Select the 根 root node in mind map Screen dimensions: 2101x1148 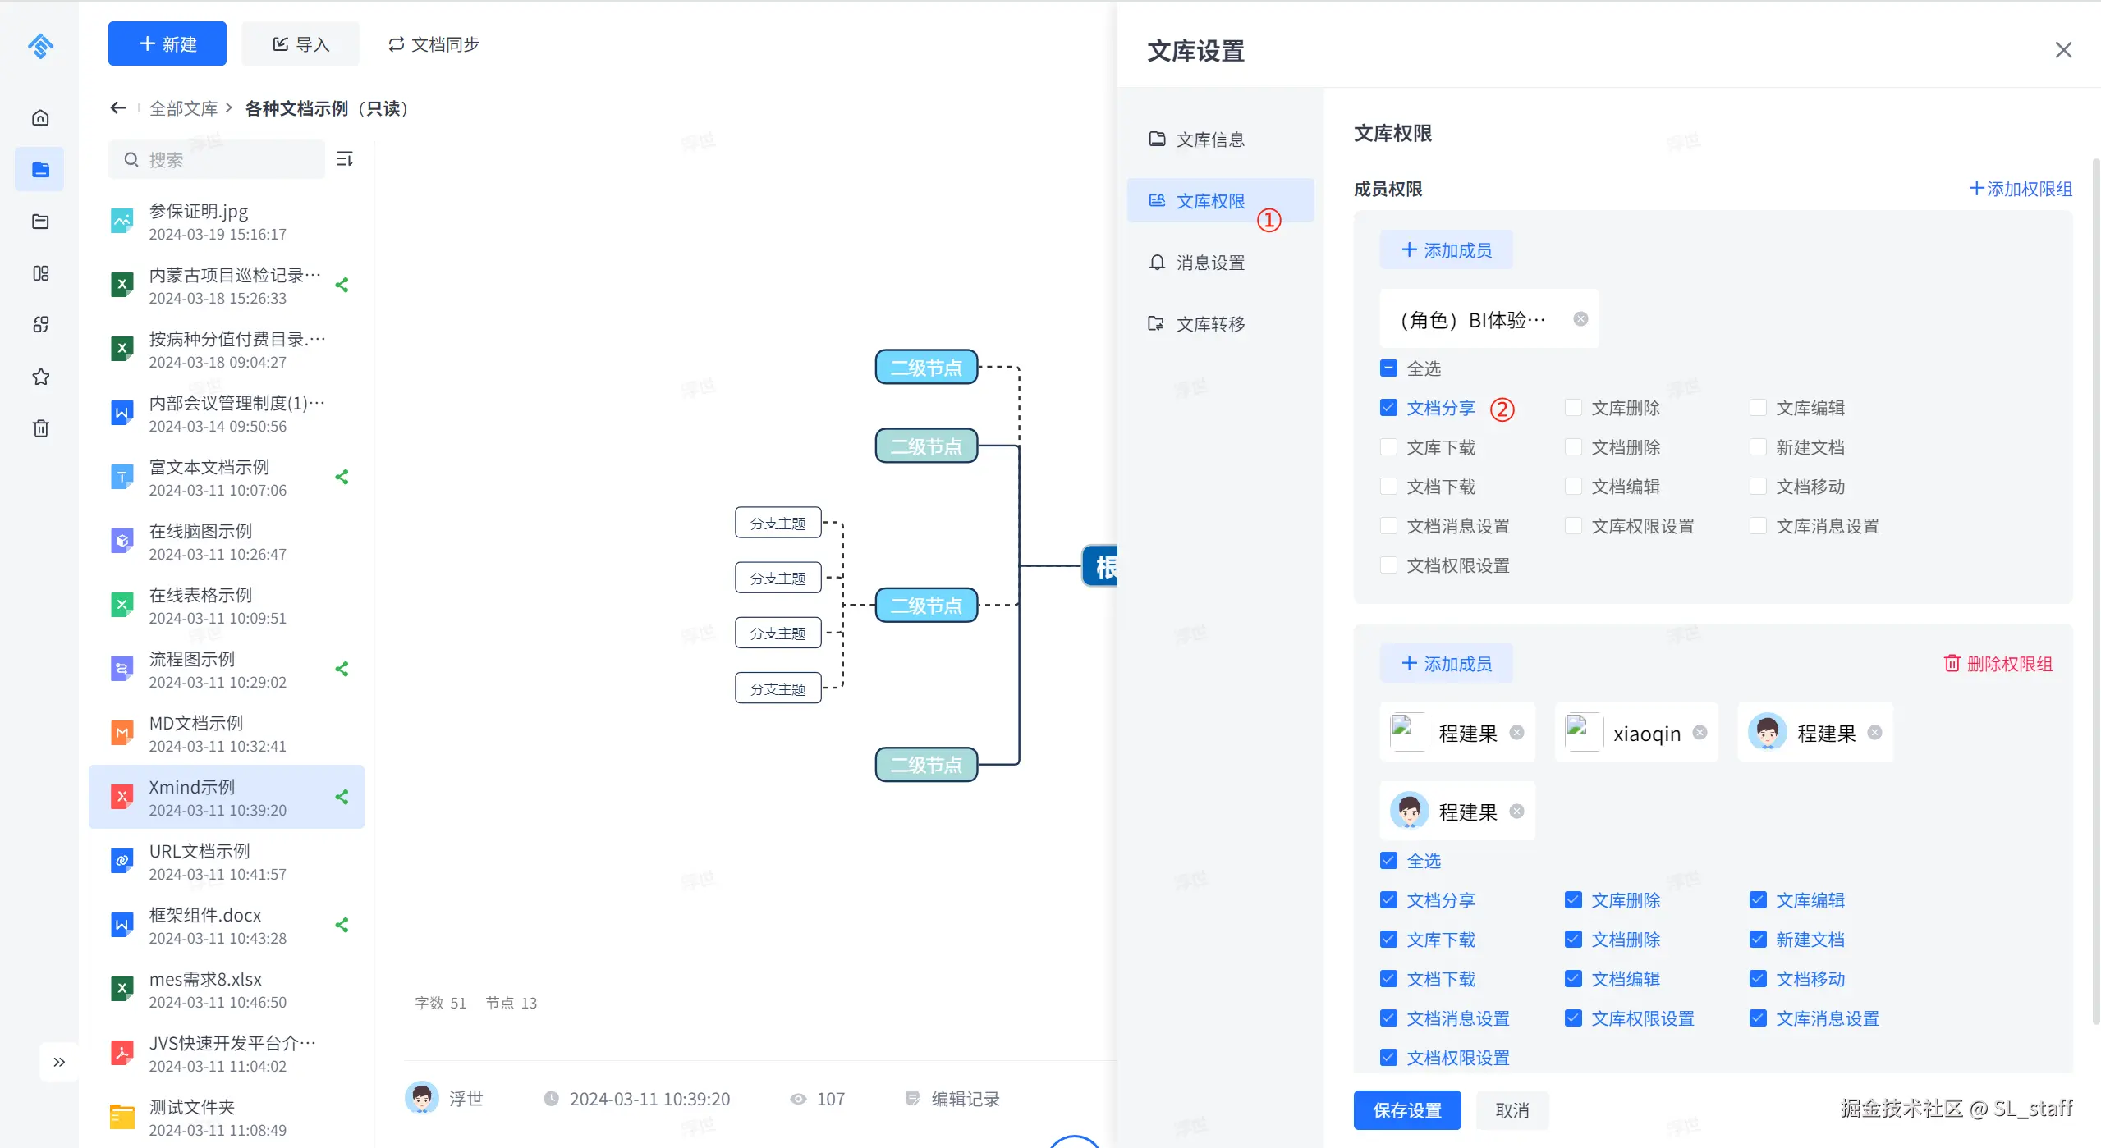pos(1100,565)
